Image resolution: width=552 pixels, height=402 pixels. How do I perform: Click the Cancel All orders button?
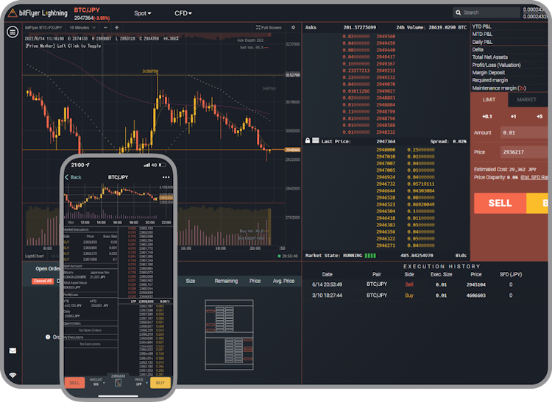click(x=43, y=281)
